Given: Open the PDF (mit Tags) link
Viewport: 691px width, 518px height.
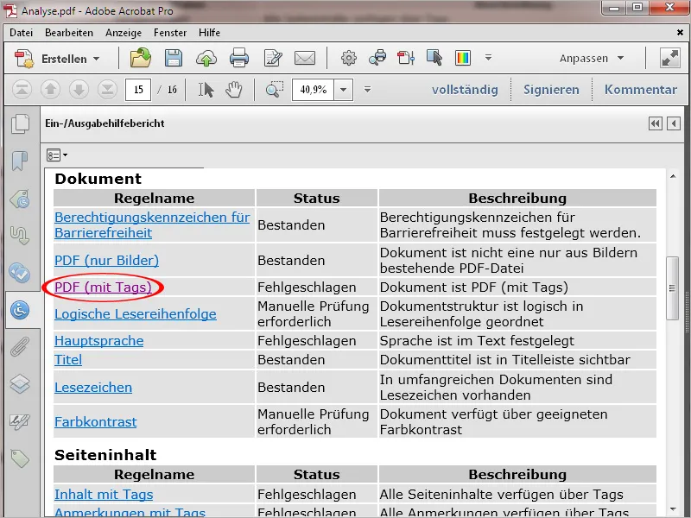Looking at the screenshot, I should [103, 287].
